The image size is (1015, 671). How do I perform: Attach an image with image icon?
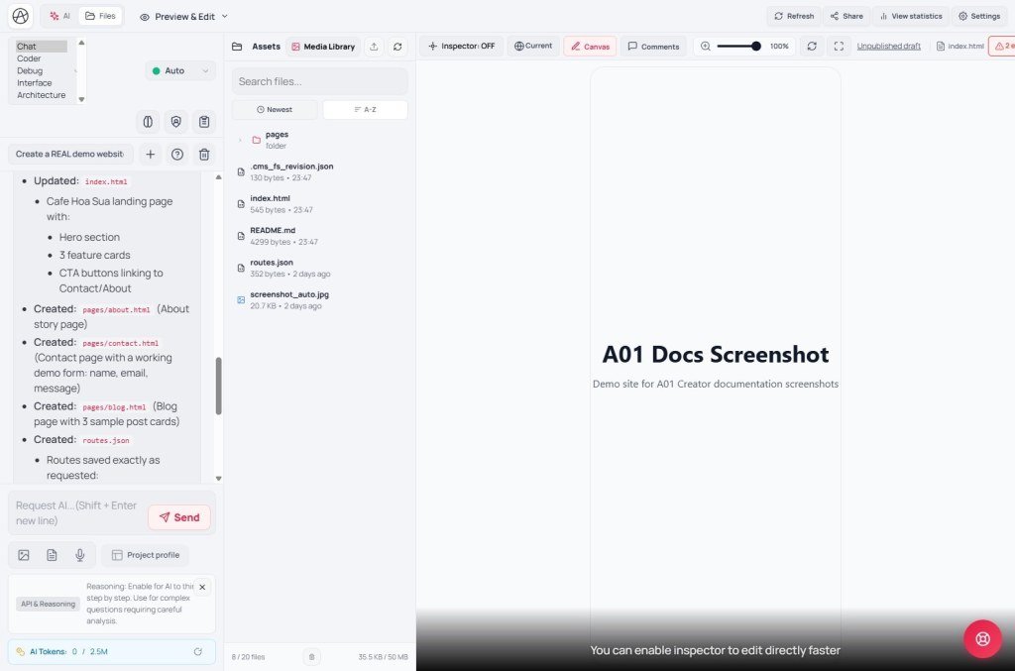point(24,555)
